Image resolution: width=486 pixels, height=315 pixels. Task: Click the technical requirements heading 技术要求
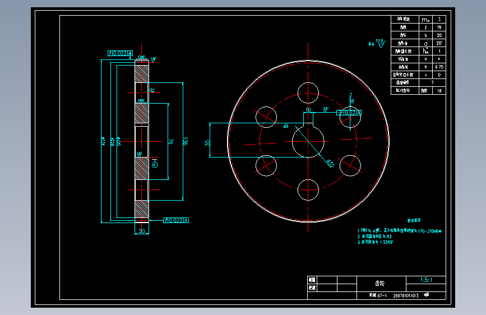tap(414, 220)
